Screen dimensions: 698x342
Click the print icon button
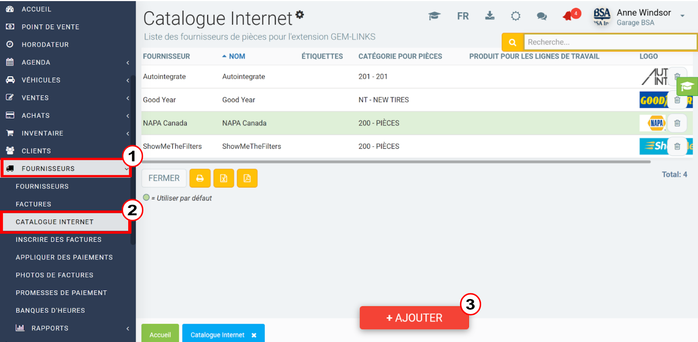[200, 178]
